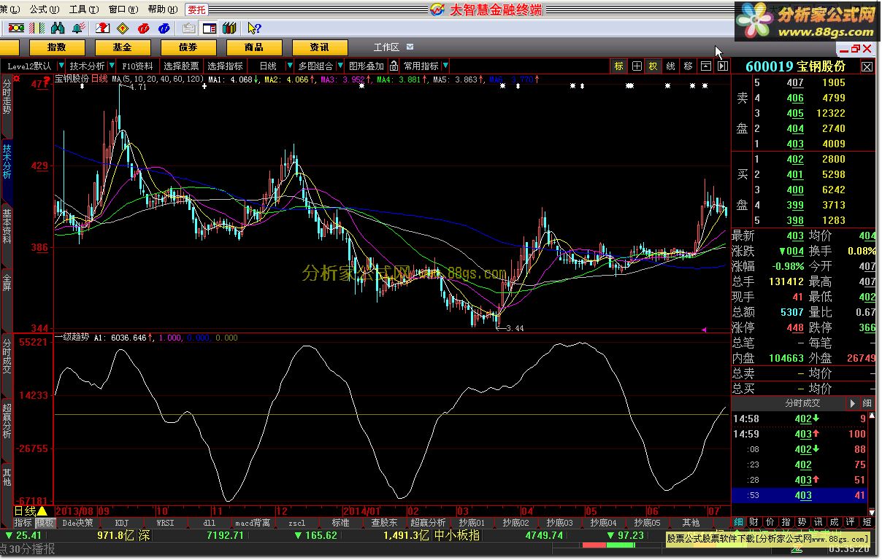Image resolution: width=882 pixels, height=560 pixels.
Task: Open the 窗口 menu
Action: (x=122, y=9)
